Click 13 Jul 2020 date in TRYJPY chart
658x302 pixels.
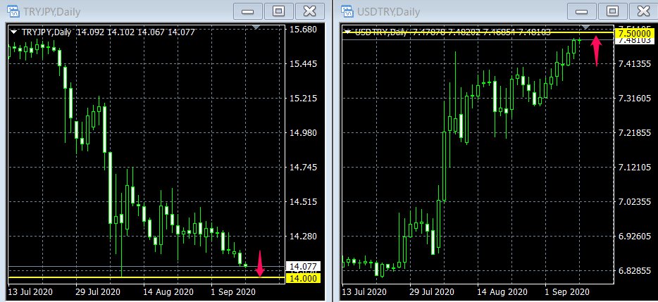tap(32, 291)
